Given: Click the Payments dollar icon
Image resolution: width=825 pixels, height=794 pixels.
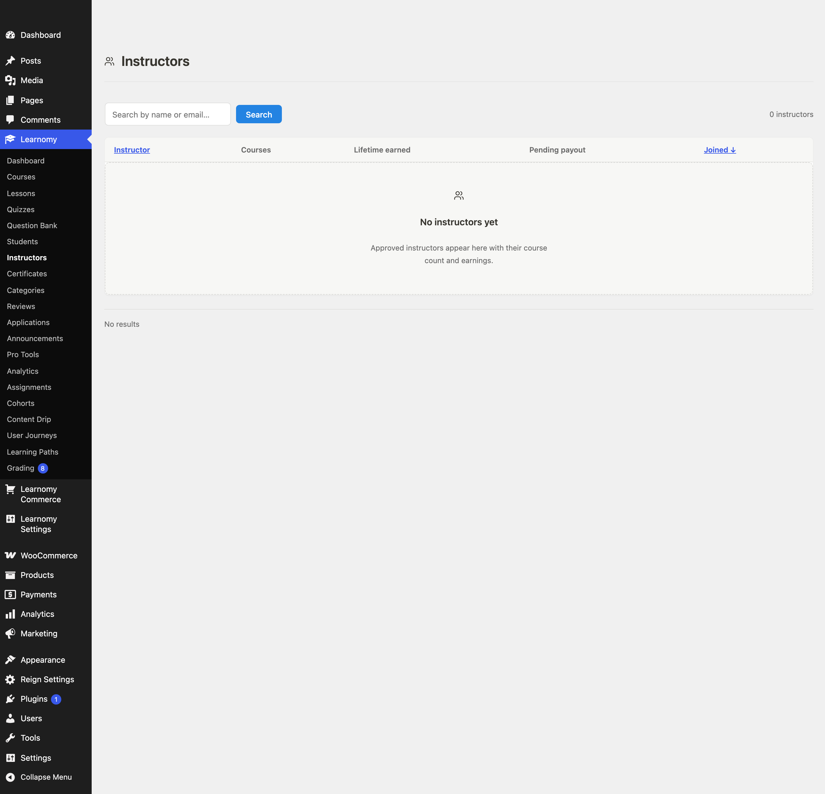Looking at the screenshot, I should coord(10,594).
